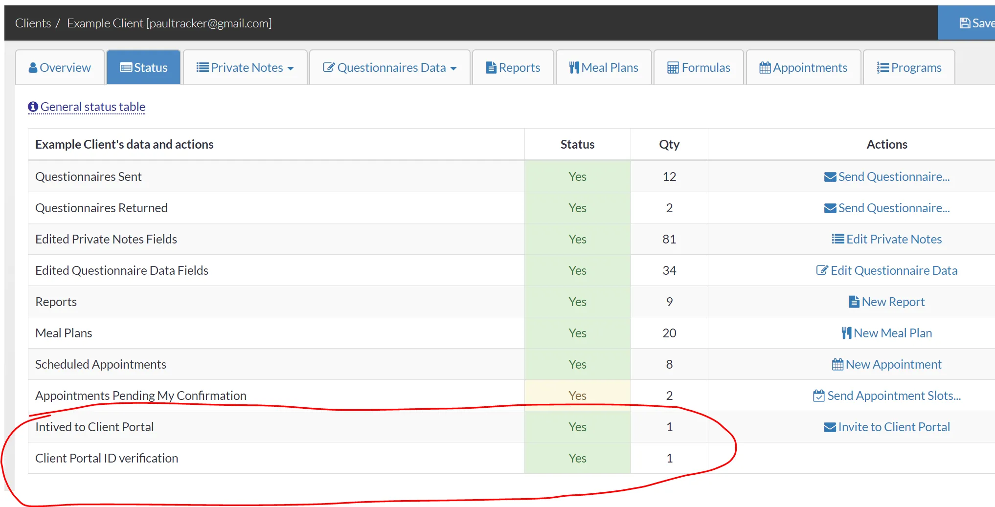Click the calendar icon beside New Appointment
Screen dimensions: 995x507
tap(837, 365)
